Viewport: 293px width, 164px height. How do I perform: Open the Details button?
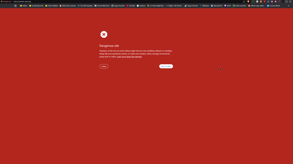click(x=104, y=67)
